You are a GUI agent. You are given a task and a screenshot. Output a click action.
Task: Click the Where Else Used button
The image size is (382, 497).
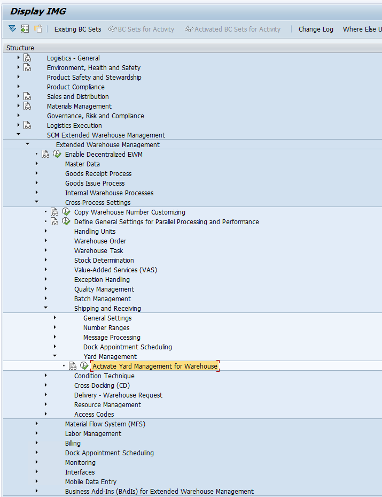tap(362, 29)
